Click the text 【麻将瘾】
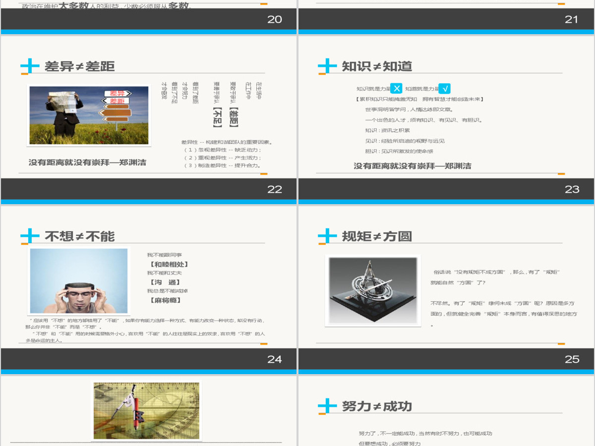Image resolution: width=595 pixels, height=446 pixels. tap(165, 300)
